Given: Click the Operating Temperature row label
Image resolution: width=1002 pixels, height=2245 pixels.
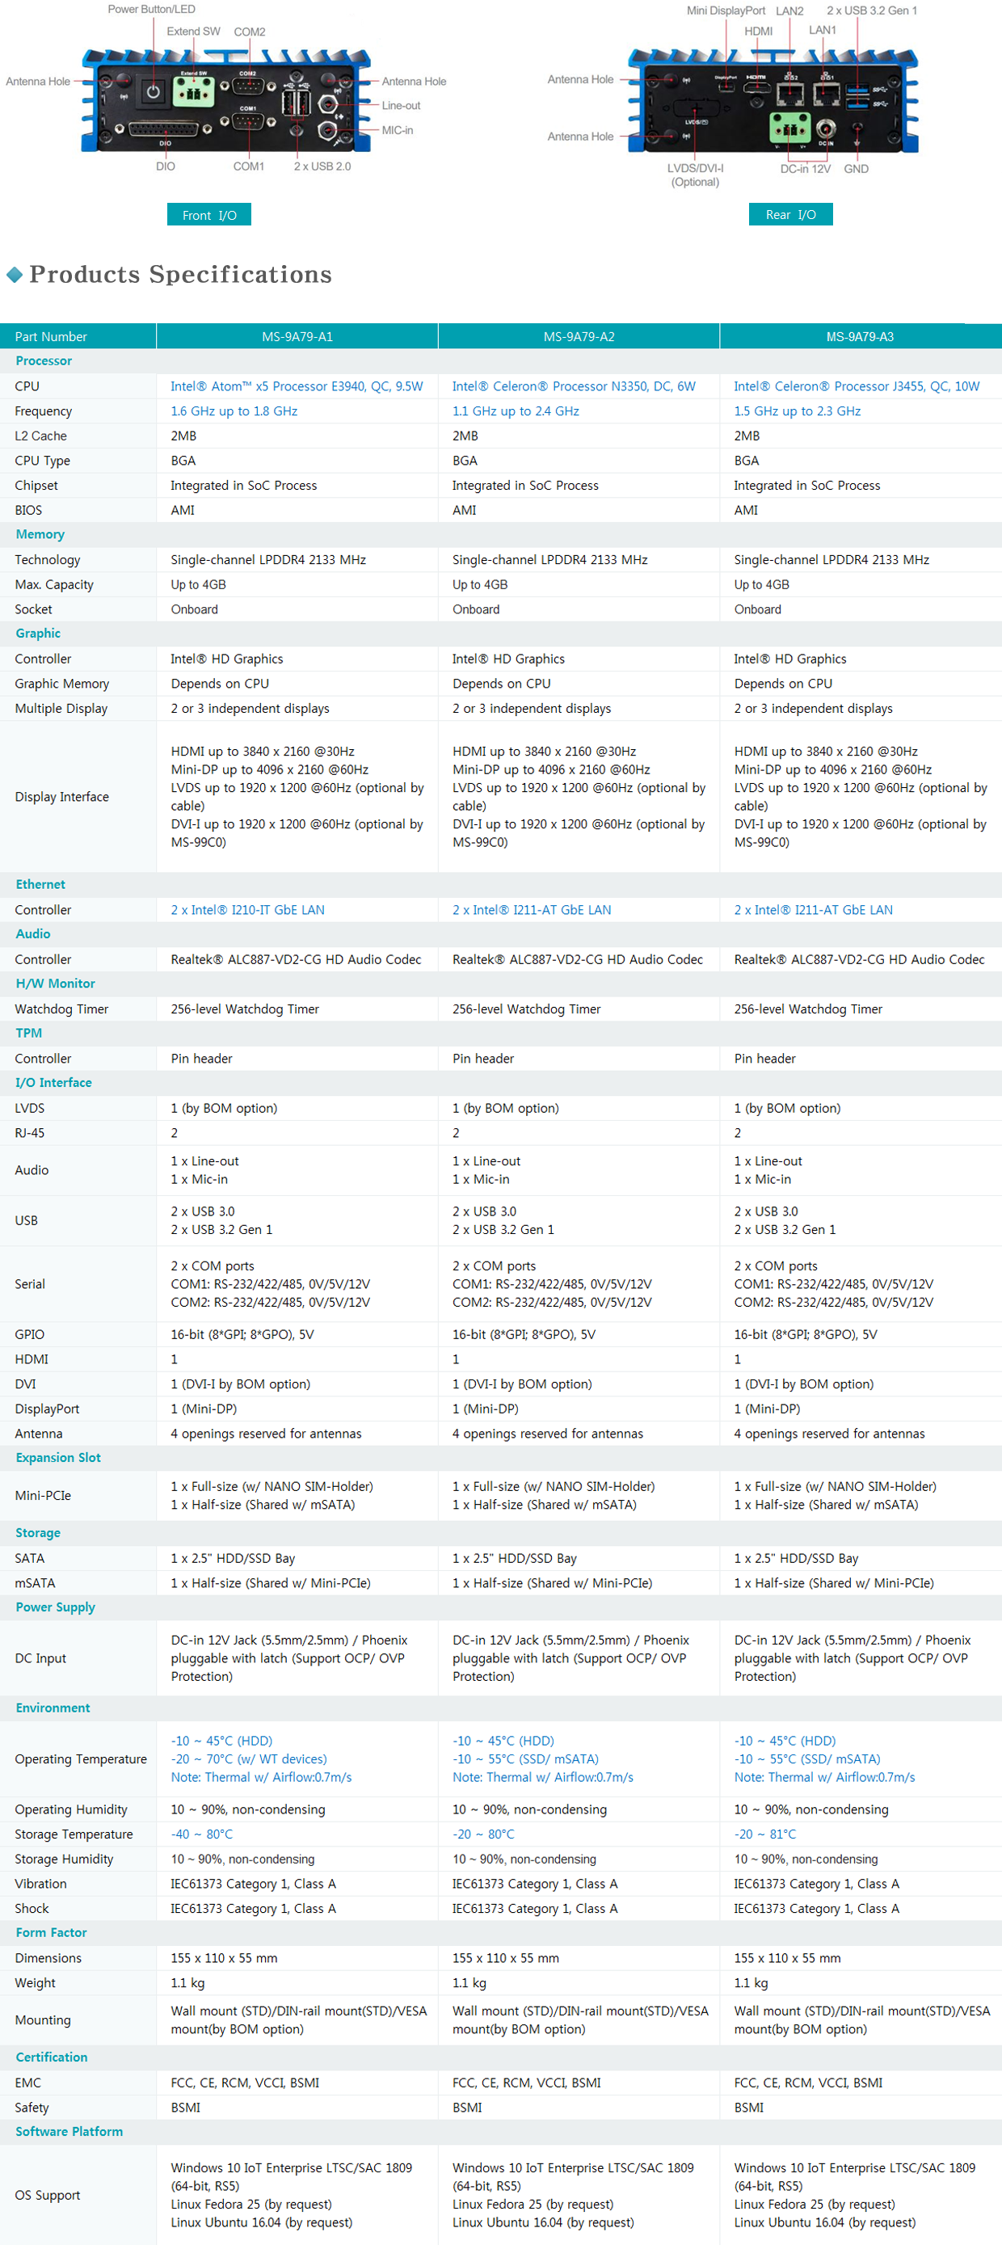Looking at the screenshot, I should pyautogui.click(x=81, y=1759).
